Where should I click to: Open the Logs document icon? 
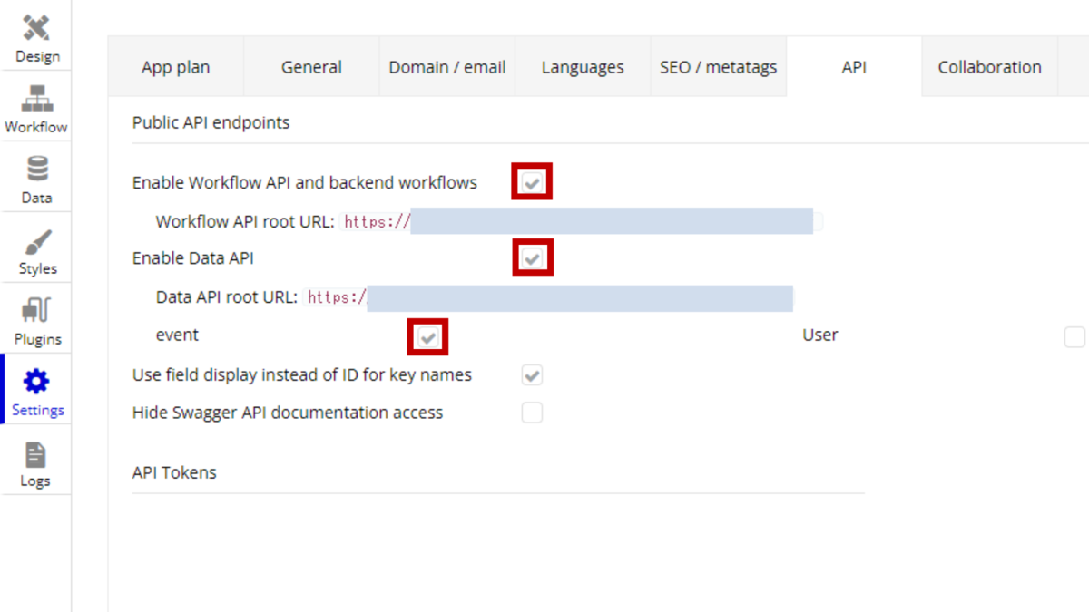point(36,454)
